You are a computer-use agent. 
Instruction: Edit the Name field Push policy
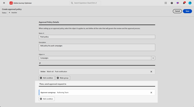(97, 37)
